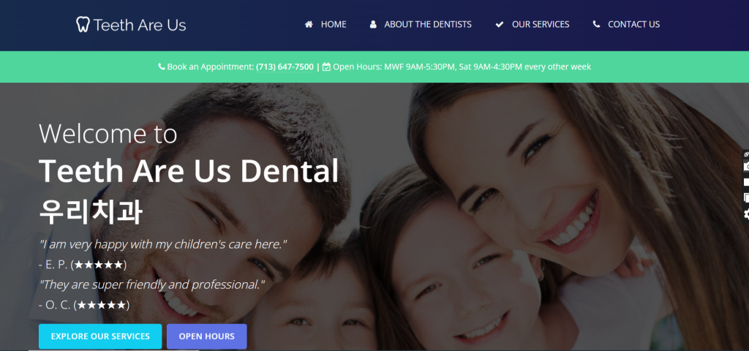Image resolution: width=749 pixels, height=351 pixels.
Task: Click the person icon beside About the Dentists
Action: point(373,24)
